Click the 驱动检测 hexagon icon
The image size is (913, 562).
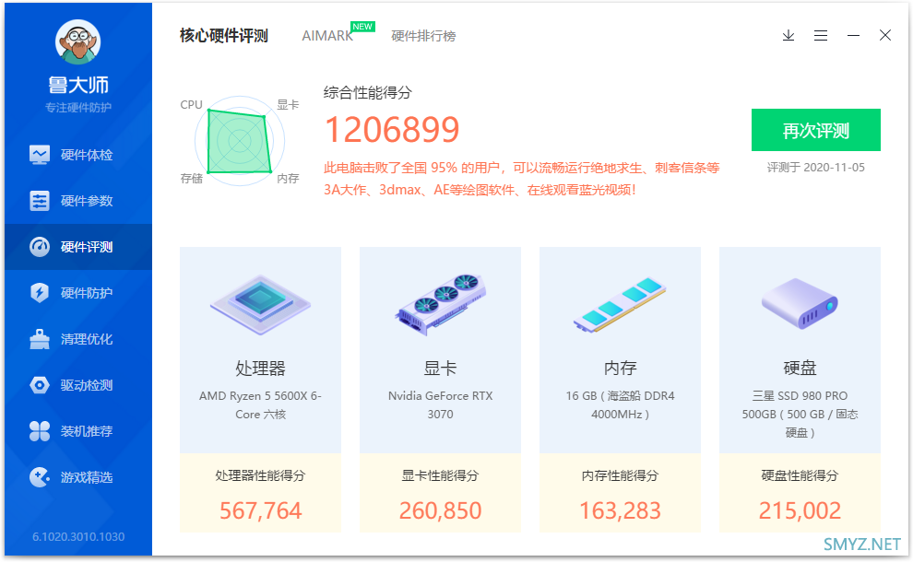pyautogui.click(x=40, y=385)
